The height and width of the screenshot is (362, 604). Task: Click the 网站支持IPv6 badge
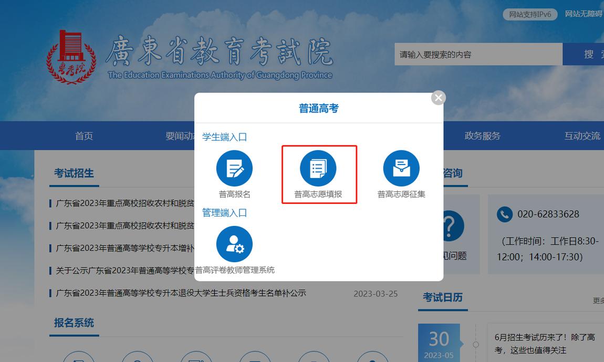pyautogui.click(x=529, y=14)
